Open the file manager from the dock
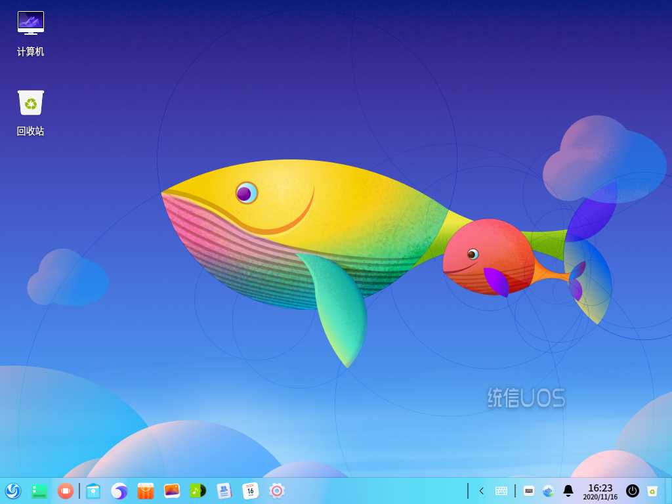Screen dimensions: 672x504 [x=93, y=491]
